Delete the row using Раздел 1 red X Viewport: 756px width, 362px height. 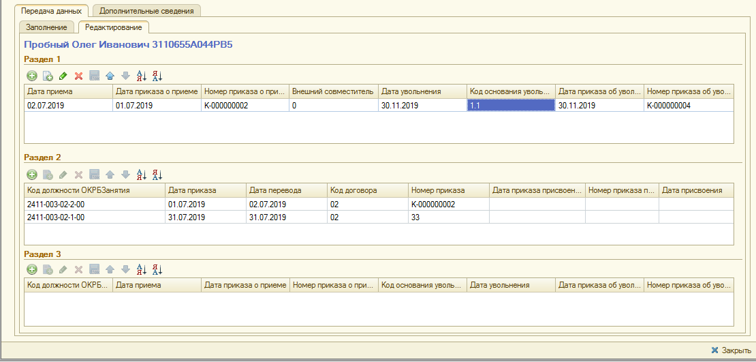79,76
